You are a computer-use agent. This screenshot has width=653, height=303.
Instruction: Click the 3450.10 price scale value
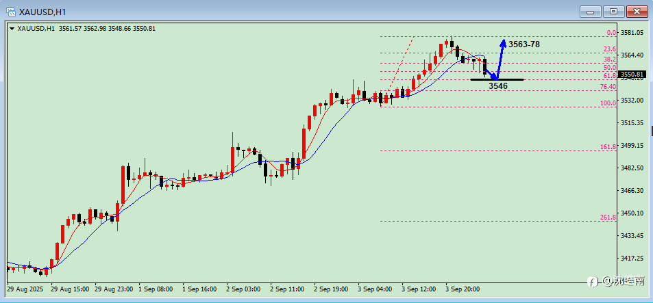(x=632, y=213)
